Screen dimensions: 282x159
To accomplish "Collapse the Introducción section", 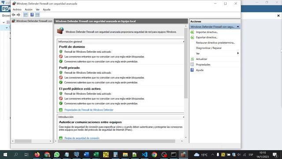I will 183,117.
